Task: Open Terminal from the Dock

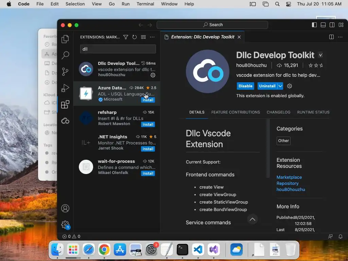Action: (x=182, y=249)
